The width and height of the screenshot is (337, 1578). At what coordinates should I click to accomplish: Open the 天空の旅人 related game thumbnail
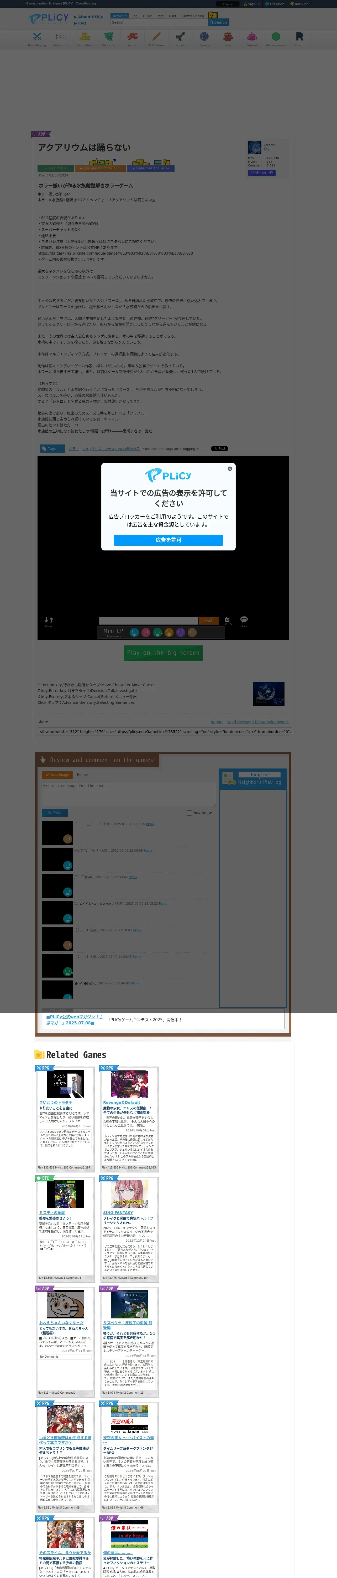click(129, 1419)
